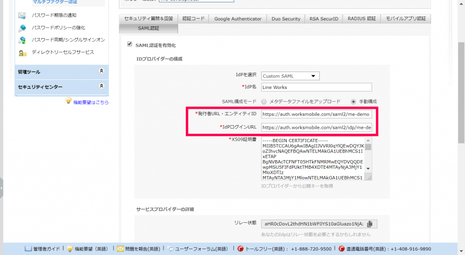The image size is (465, 255).
Task: Click the directory self-service icon
Action: (22, 53)
